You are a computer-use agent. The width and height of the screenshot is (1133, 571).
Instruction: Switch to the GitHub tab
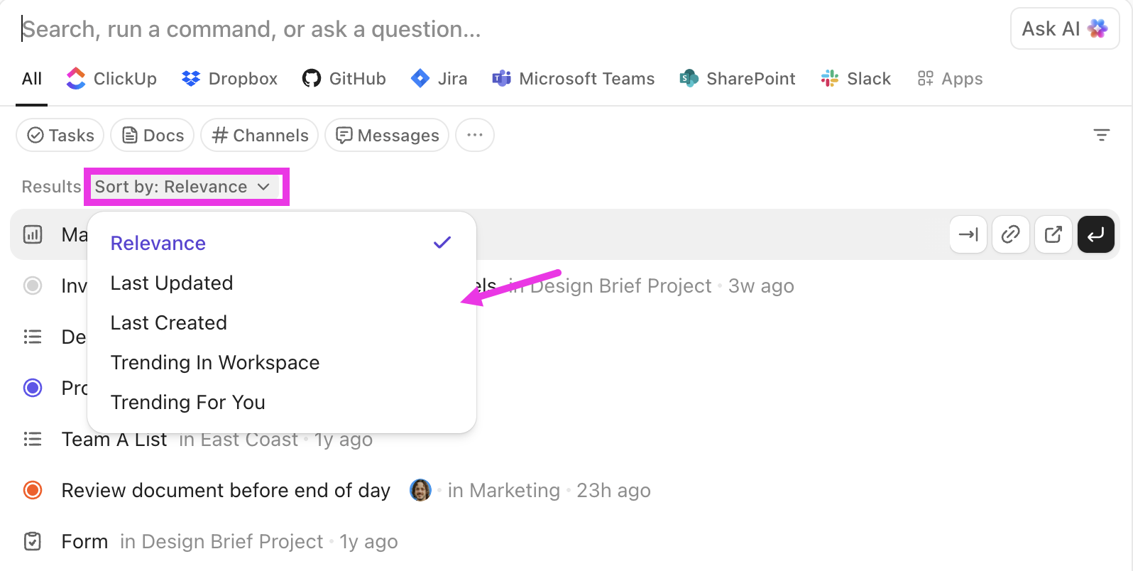344,79
